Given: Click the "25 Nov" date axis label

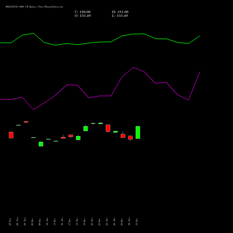Looking at the screenshot, I should tap(10, 222).
